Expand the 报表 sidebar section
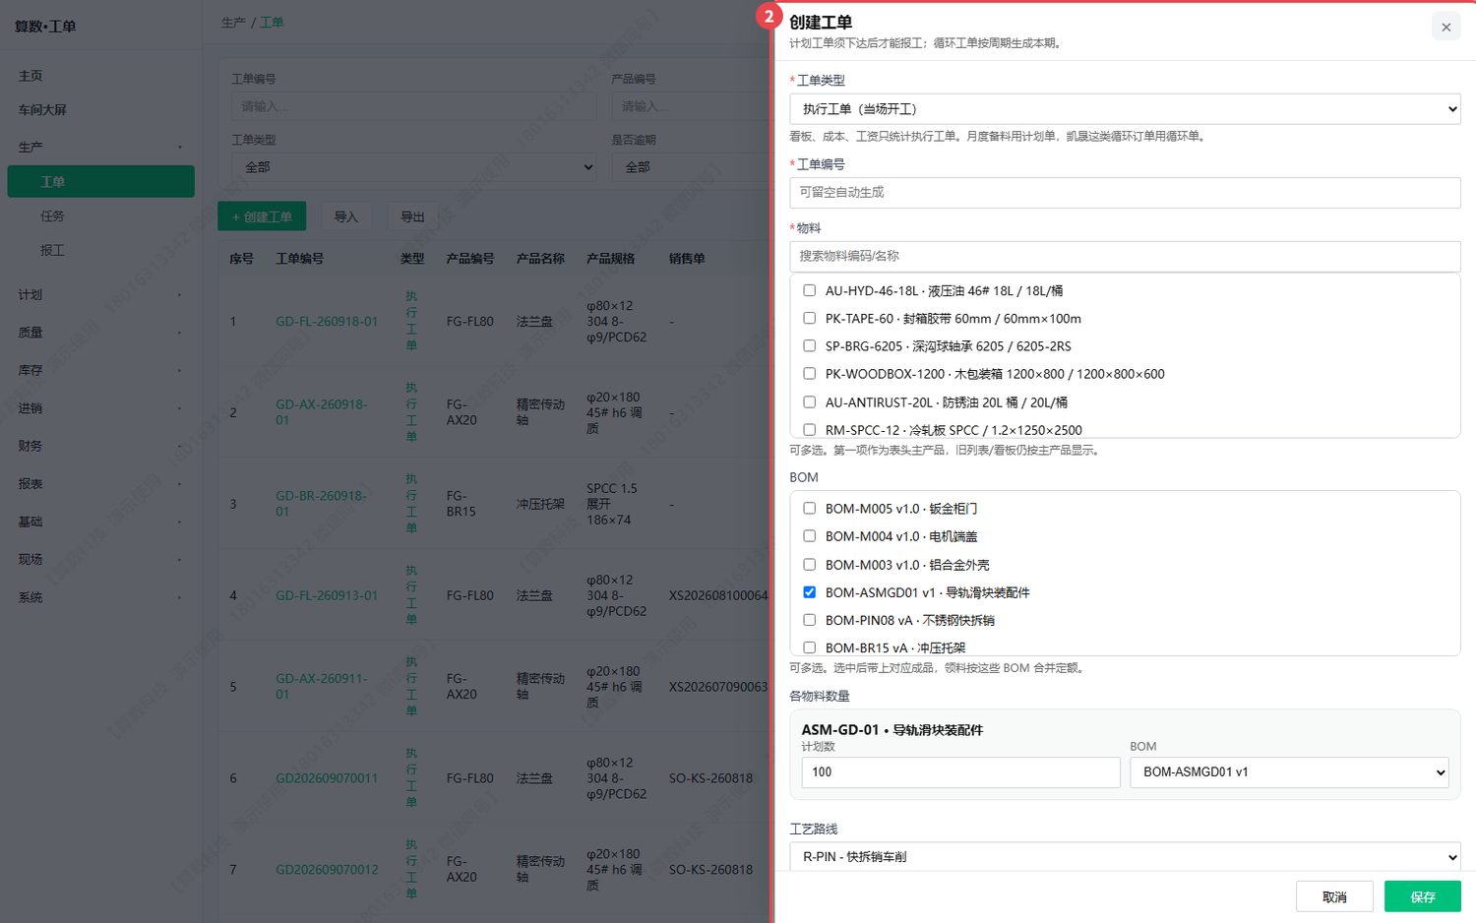 tap(100, 484)
